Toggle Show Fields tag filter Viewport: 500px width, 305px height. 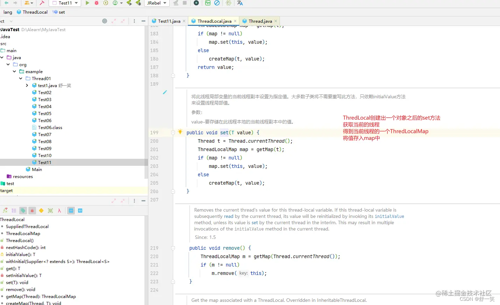[x=23, y=211]
